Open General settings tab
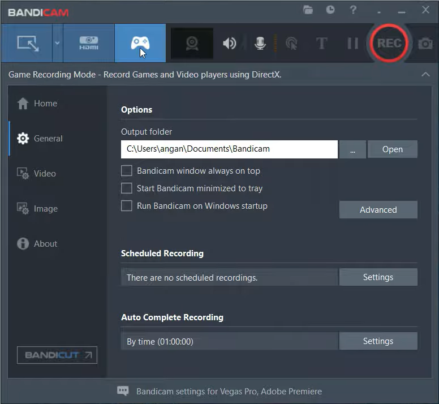The width and height of the screenshot is (439, 404). pyautogui.click(x=40, y=139)
